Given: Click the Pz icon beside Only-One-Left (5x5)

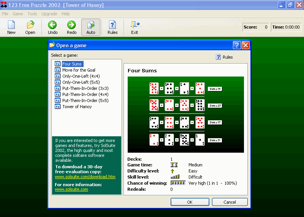Looking at the screenshot, I should coord(58,82).
